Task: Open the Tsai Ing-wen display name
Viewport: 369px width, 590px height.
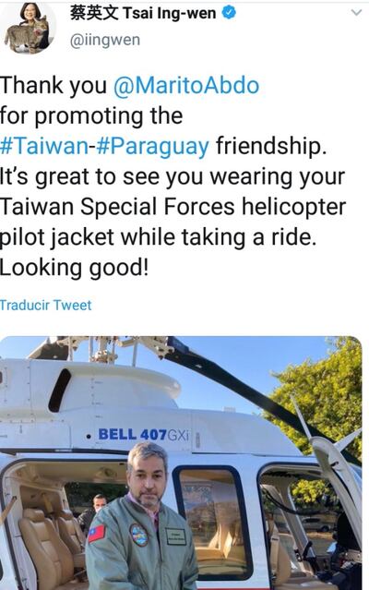Action: coord(143,13)
